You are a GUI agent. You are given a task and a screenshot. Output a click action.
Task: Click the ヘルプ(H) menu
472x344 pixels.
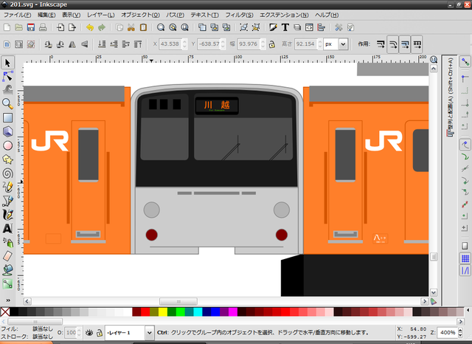click(326, 15)
